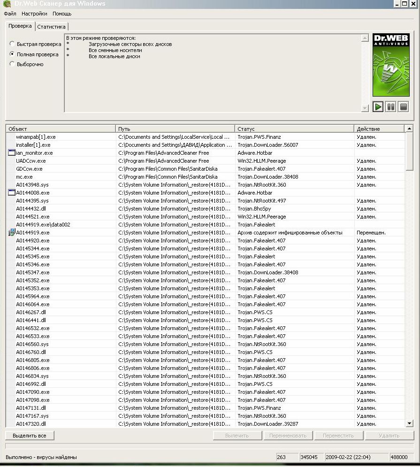Viewport: 420px width, 467px height.
Task: Choose the Выборочно scan mode
Action: coord(12,64)
